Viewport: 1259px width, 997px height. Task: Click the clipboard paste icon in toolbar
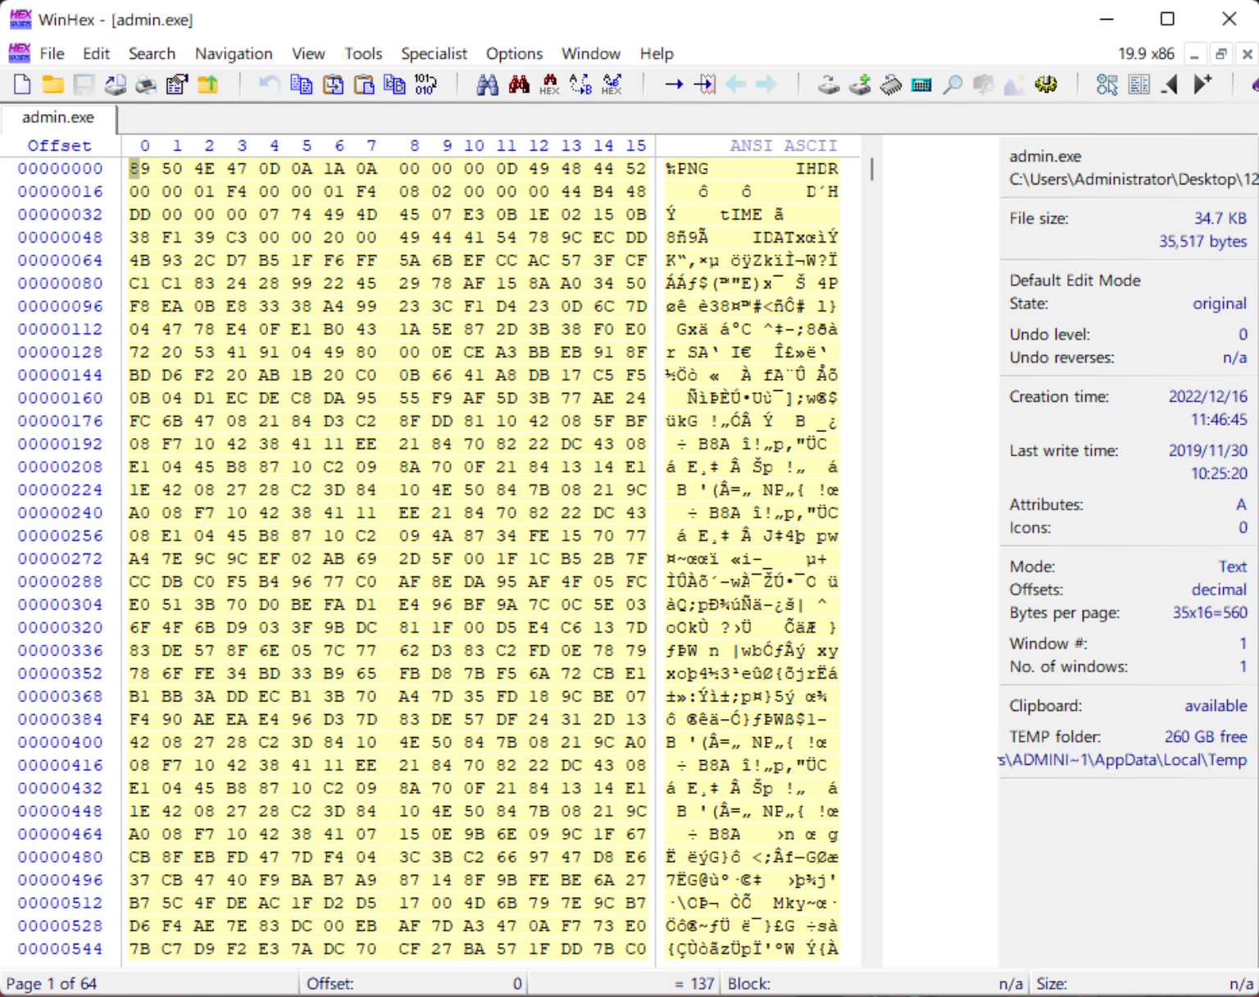click(364, 84)
